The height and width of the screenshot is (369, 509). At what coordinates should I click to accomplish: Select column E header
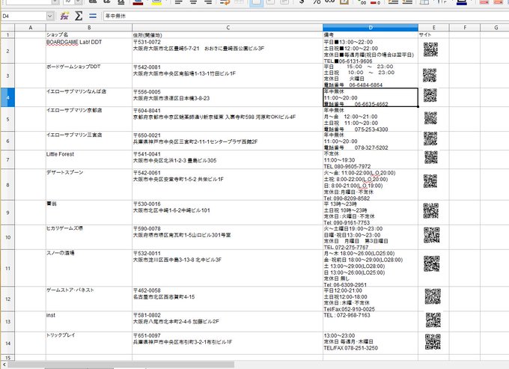[x=433, y=28]
